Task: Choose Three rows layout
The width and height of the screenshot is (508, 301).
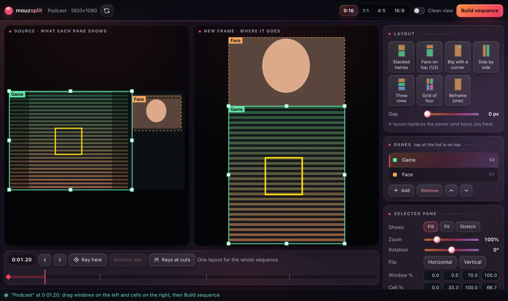Action: click(x=401, y=90)
